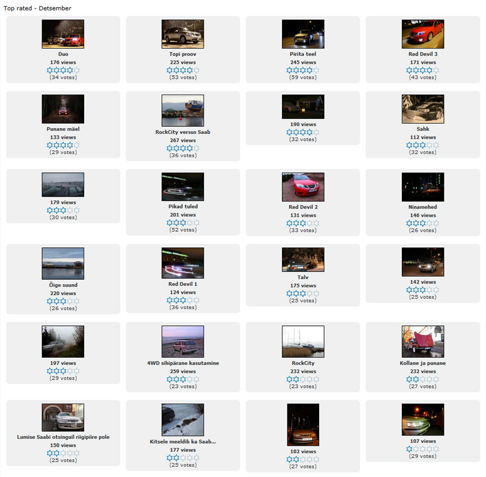The height and width of the screenshot is (477, 486).
Task: Follow the Lumise Saabi otsinguil riigipiire pole link
Action: coord(63,437)
